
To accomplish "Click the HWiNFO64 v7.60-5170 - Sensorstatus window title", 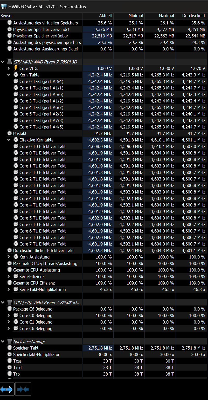I will [47, 7].
